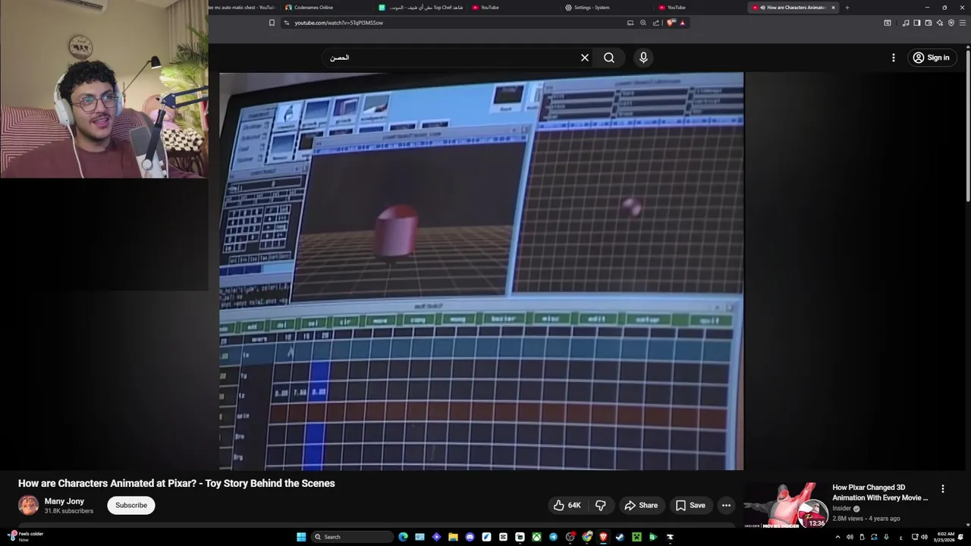Image resolution: width=971 pixels, height=546 pixels.
Task: Open Telegram from taskbar
Action: coord(553,537)
